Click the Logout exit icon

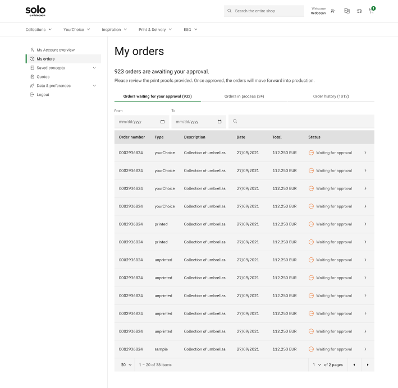(x=32, y=95)
